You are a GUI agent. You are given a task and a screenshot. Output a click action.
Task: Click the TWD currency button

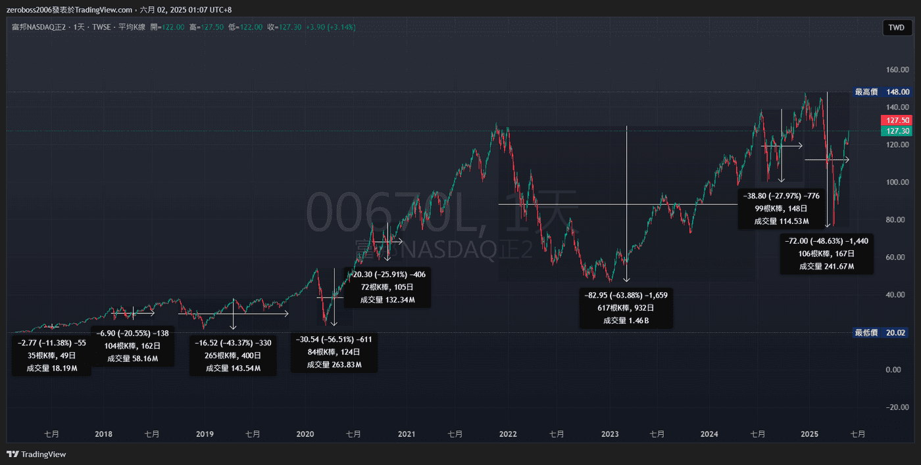pyautogui.click(x=897, y=28)
